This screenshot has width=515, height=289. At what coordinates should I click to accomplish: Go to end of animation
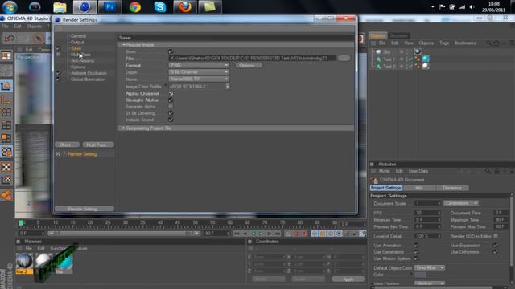(x=278, y=234)
